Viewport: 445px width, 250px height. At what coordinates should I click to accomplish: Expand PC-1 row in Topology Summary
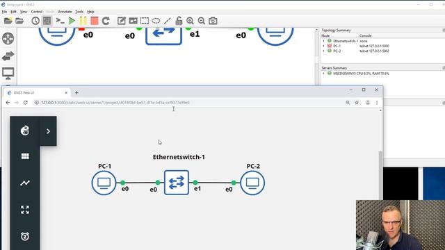coord(323,46)
